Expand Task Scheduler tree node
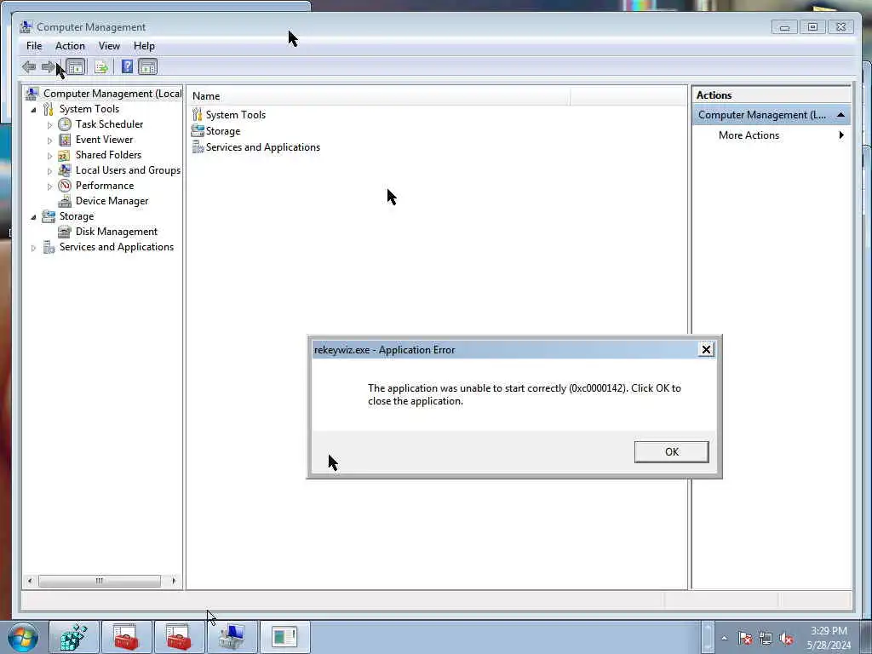The width and height of the screenshot is (872, 654). (49, 125)
